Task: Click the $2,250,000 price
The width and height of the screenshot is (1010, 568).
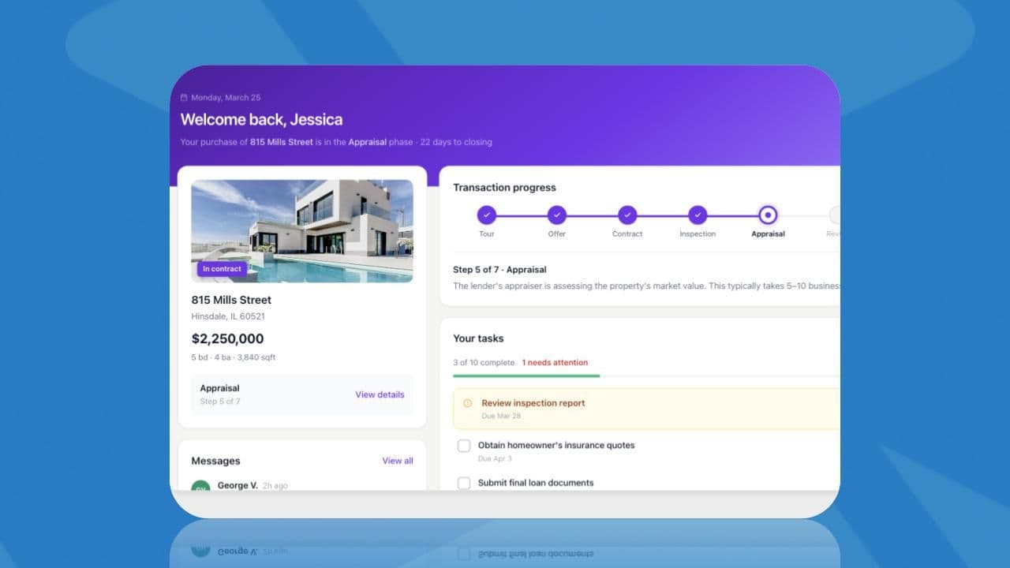Action: tap(227, 338)
